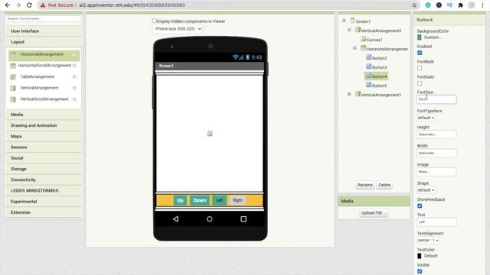Click the Android back triangle in viewer

[x=175, y=219]
